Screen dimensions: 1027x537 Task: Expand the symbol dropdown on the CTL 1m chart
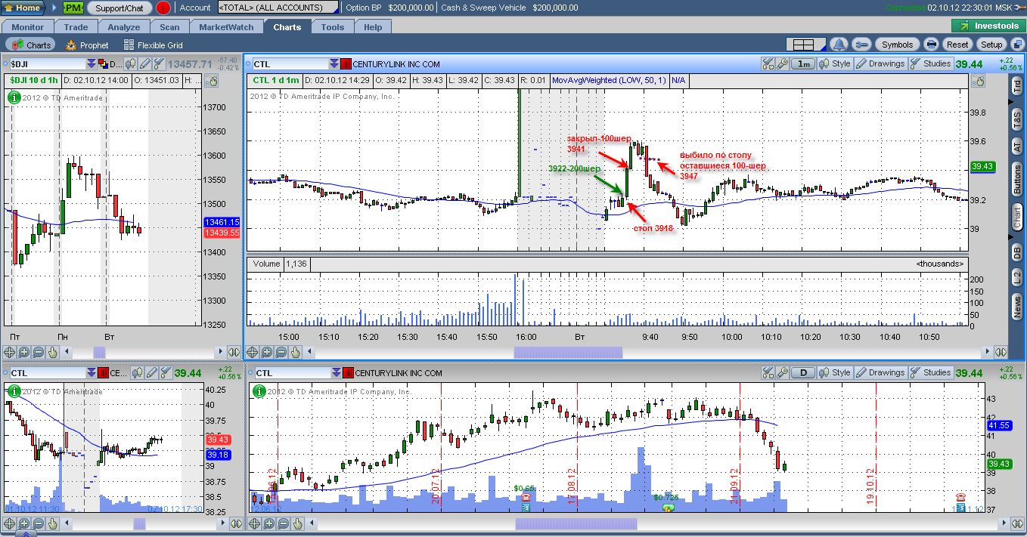(334, 64)
